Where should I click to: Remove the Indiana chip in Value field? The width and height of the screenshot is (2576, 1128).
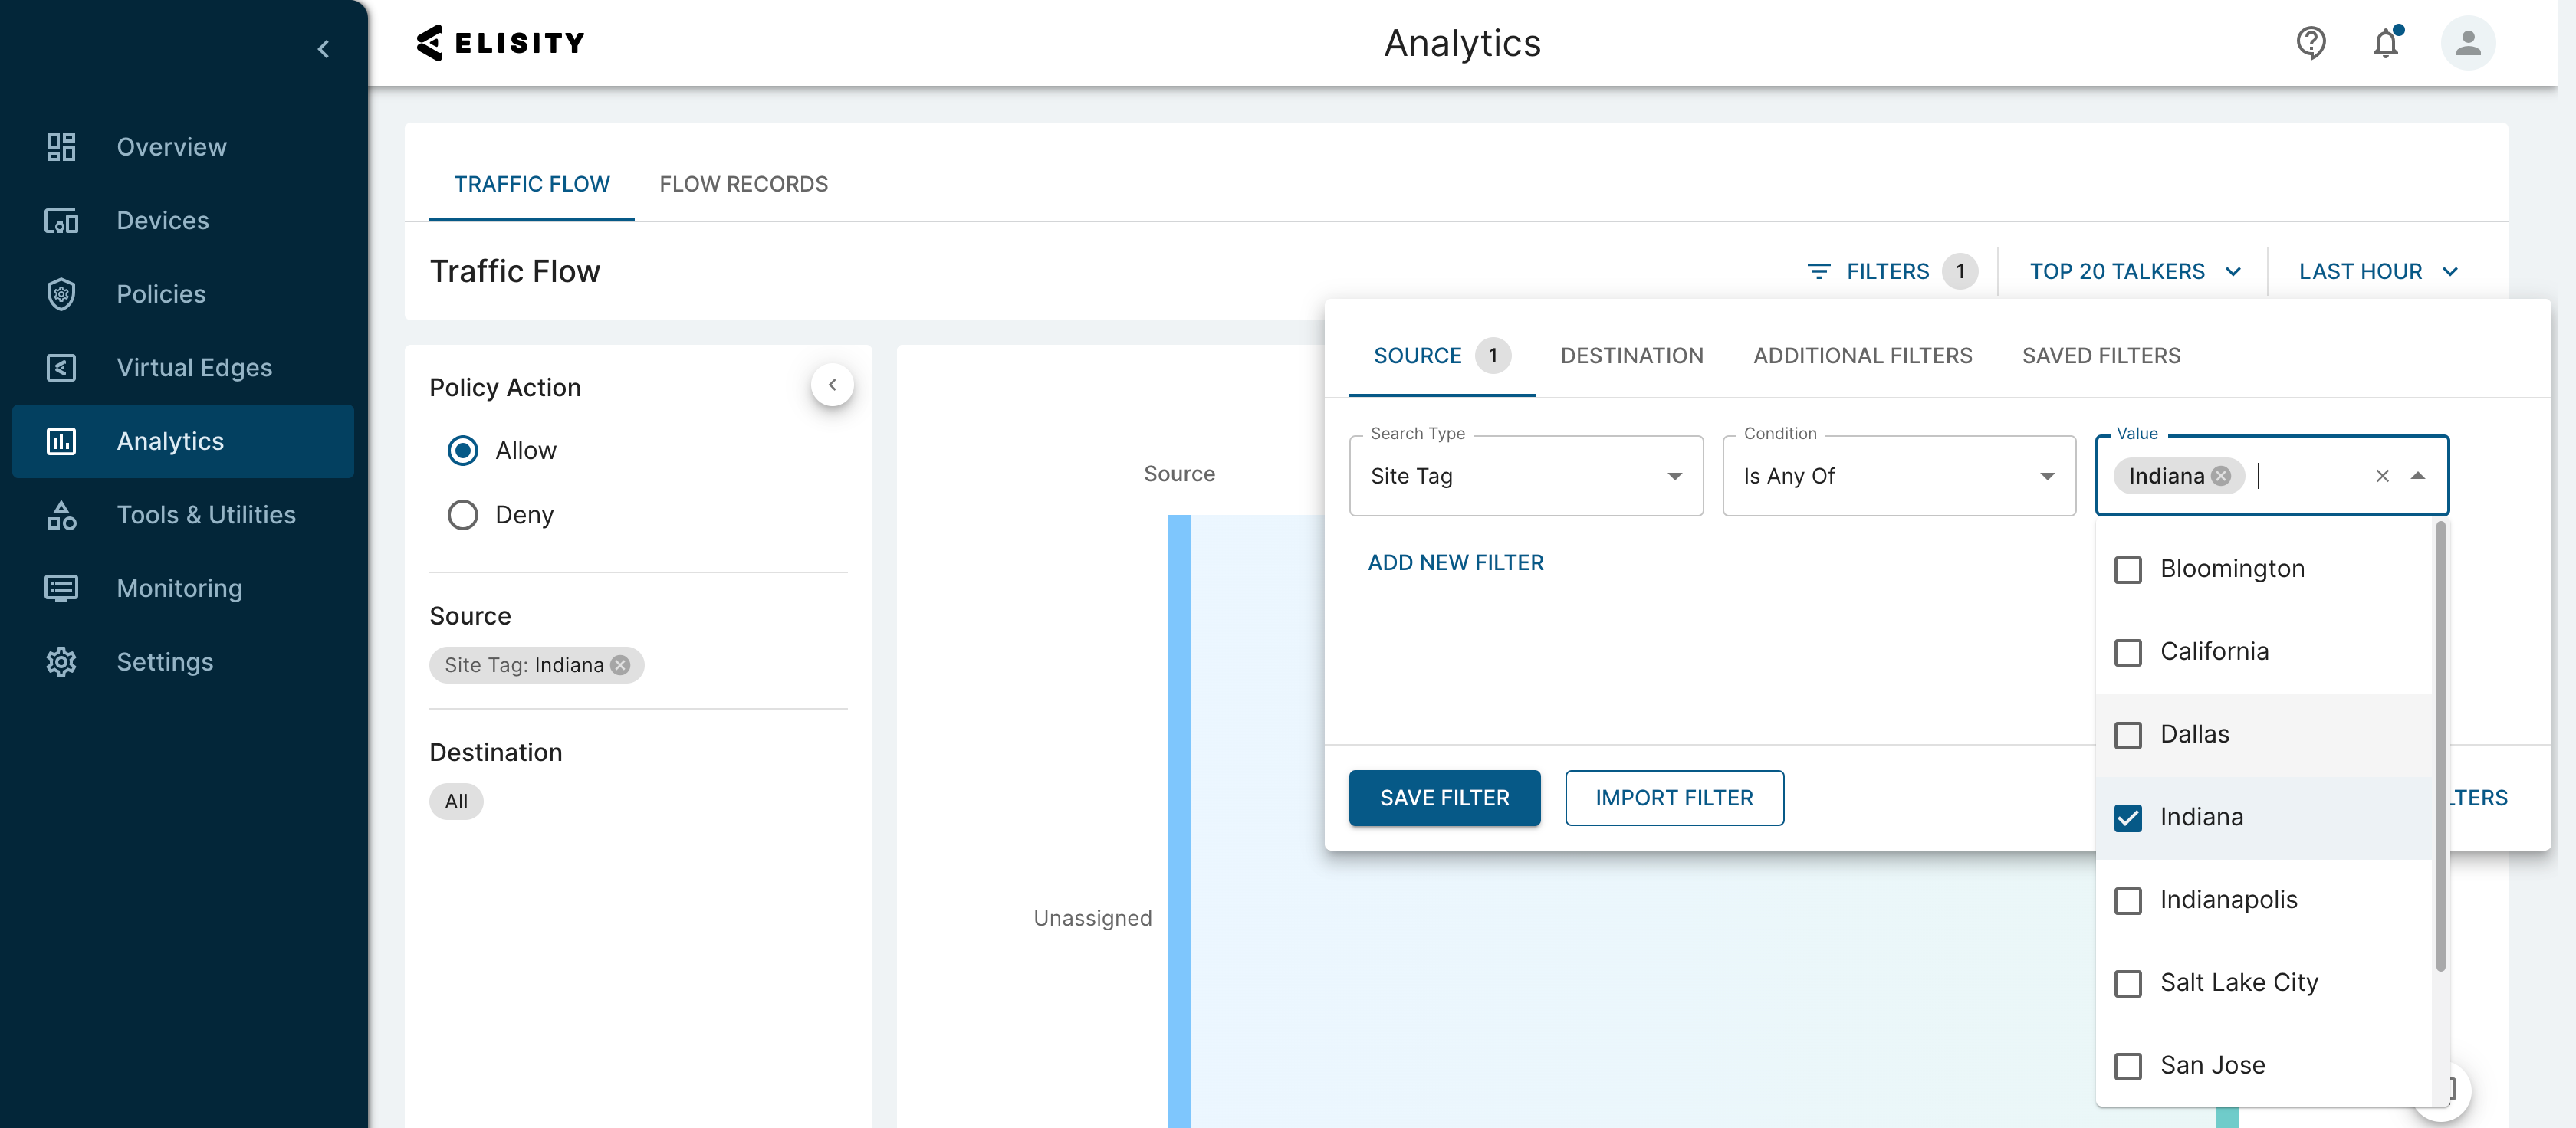click(x=2221, y=476)
